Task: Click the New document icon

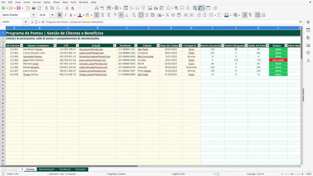Action: point(3,8)
